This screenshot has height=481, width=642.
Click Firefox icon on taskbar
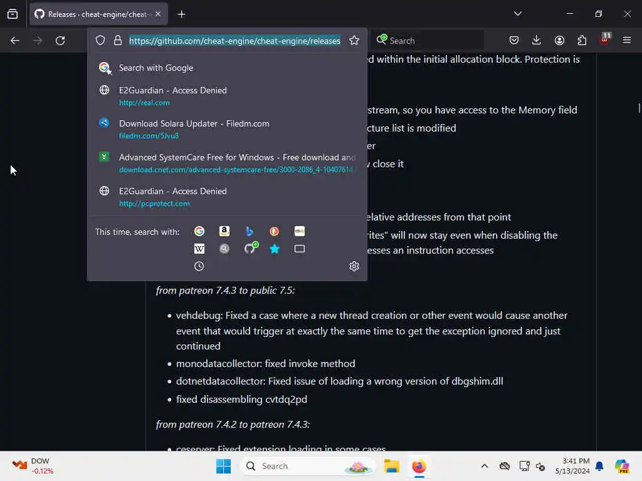[x=419, y=466]
